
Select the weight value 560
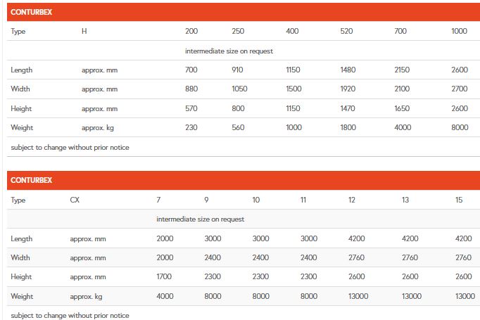tap(239, 127)
